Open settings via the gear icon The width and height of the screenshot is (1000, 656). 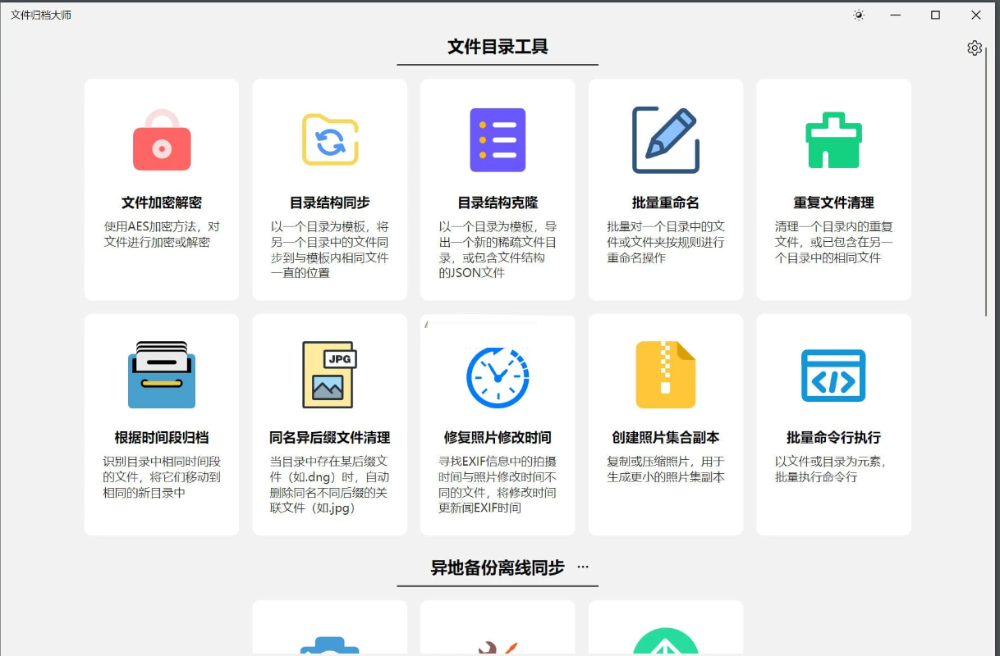pyautogui.click(x=975, y=48)
